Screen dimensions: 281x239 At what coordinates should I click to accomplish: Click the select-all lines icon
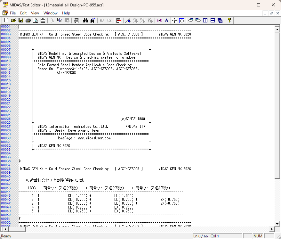[76, 21]
